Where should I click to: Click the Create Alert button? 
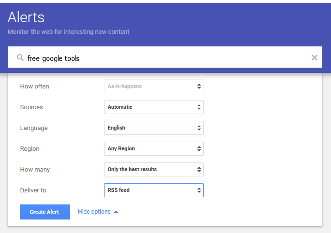pos(45,212)
